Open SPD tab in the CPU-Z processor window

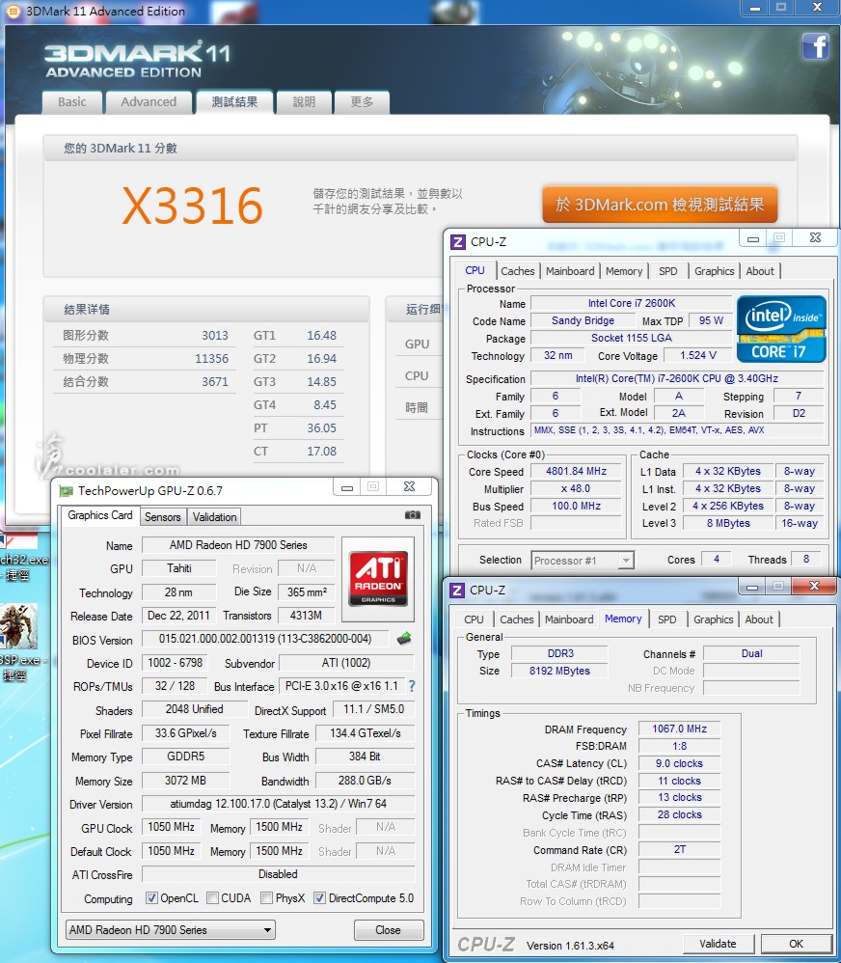[668, 271]
